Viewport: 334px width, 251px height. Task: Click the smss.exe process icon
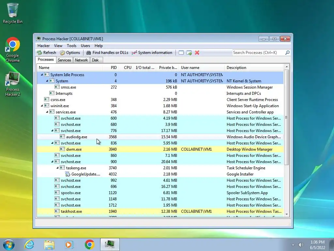57,87
